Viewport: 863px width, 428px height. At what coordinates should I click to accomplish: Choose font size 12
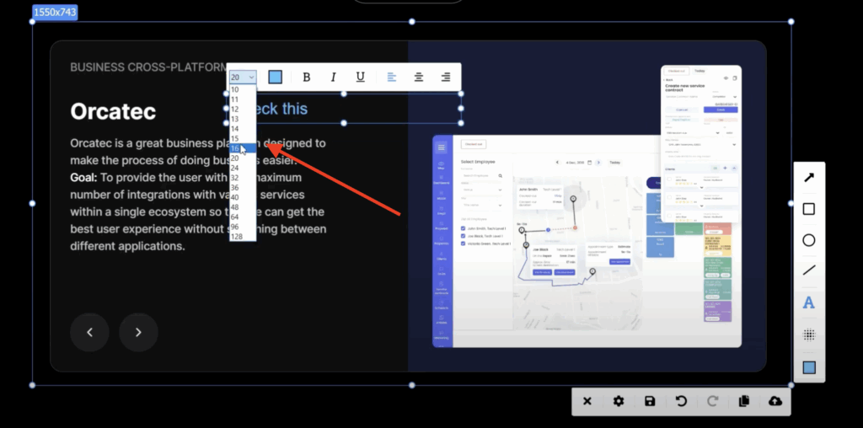pyautogui.click(x=243, y=110)
